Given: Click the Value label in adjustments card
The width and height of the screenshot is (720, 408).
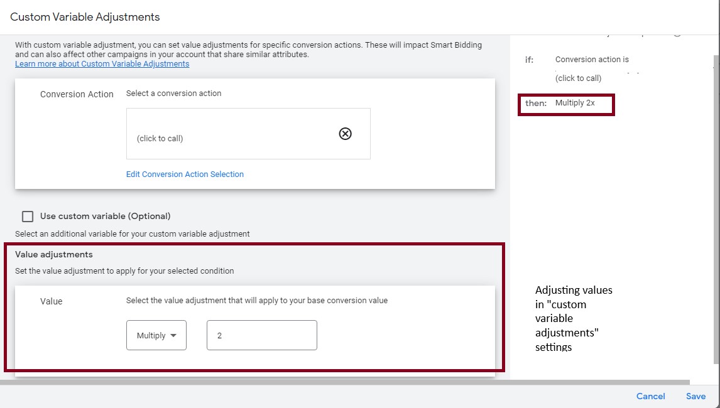Looking at the screenshot, I should pos(51,301).
